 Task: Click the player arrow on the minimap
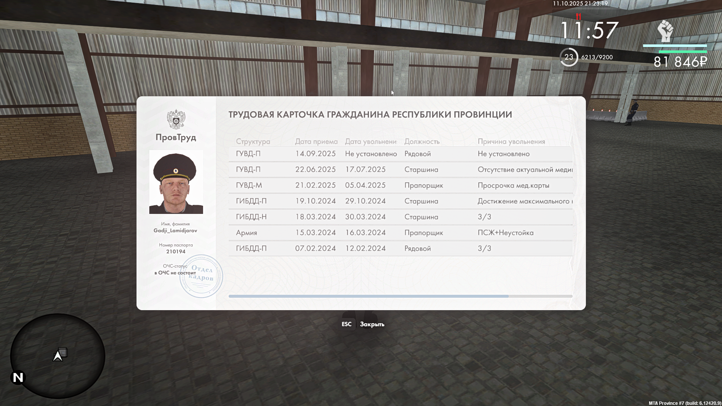[x=58, y=356]
